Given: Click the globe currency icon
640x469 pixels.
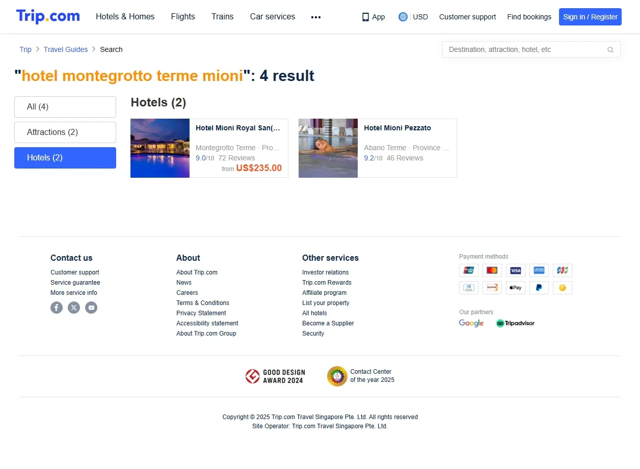Looking at the screenshot, I should [x=403, y=17].
